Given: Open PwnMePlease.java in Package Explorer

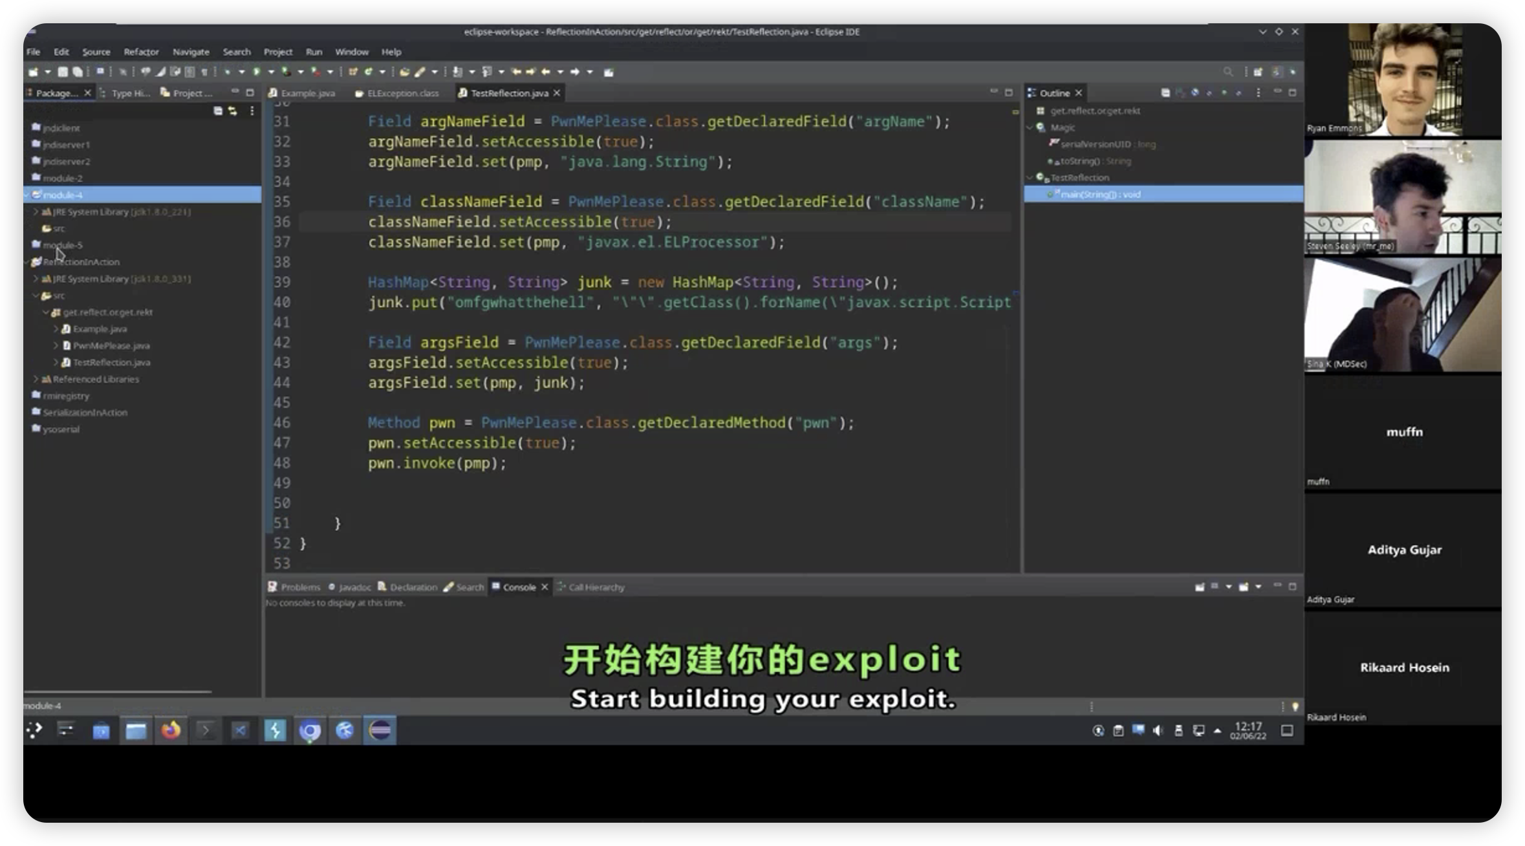Looking at the screenshot, I should click(x=111, y=345).
